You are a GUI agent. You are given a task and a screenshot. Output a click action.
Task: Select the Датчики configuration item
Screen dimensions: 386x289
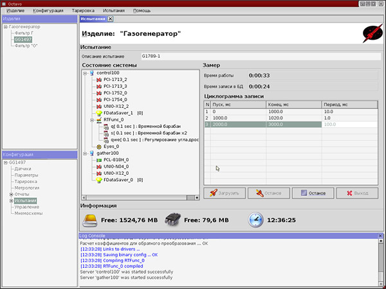[x=23, y=169]
